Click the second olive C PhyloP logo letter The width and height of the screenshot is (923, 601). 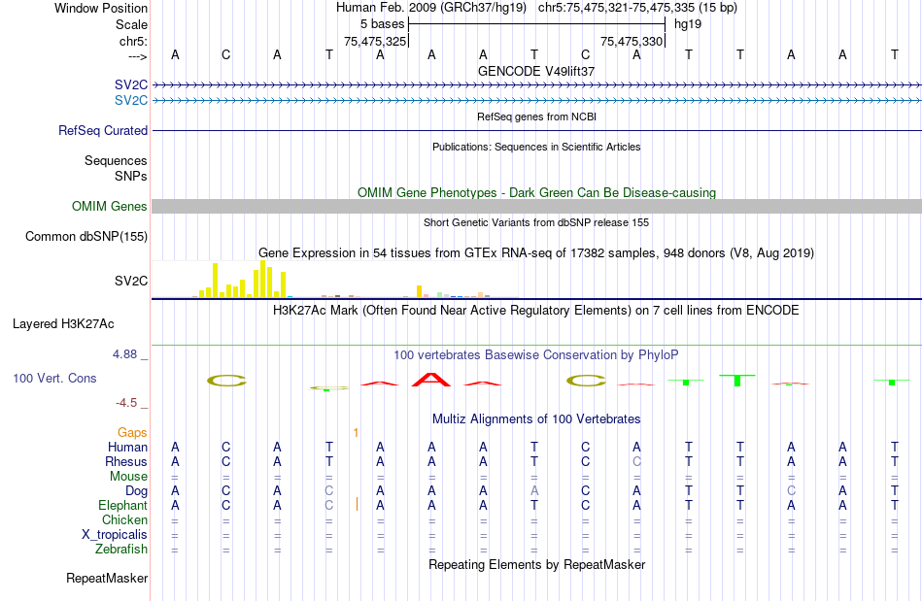pos(586,381)
